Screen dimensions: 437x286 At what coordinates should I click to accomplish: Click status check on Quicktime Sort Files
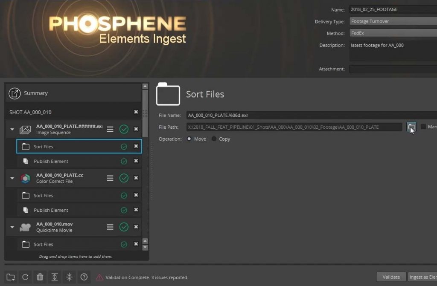[124, 245]
